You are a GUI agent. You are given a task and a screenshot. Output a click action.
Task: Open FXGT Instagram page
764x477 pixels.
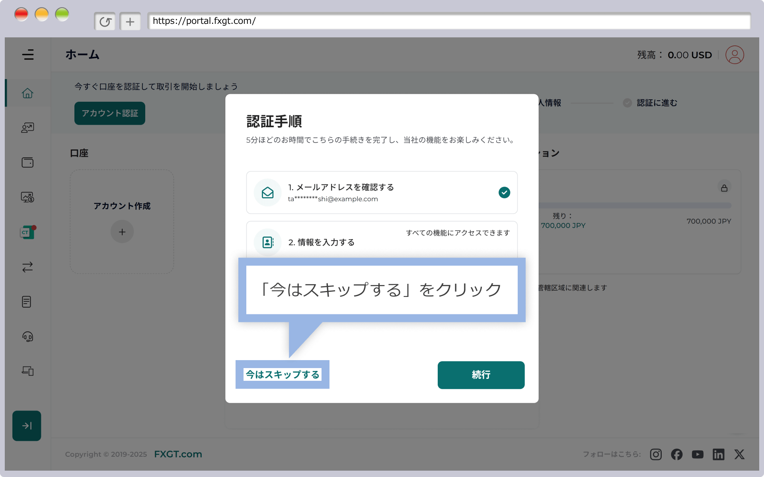click(656, 454)
